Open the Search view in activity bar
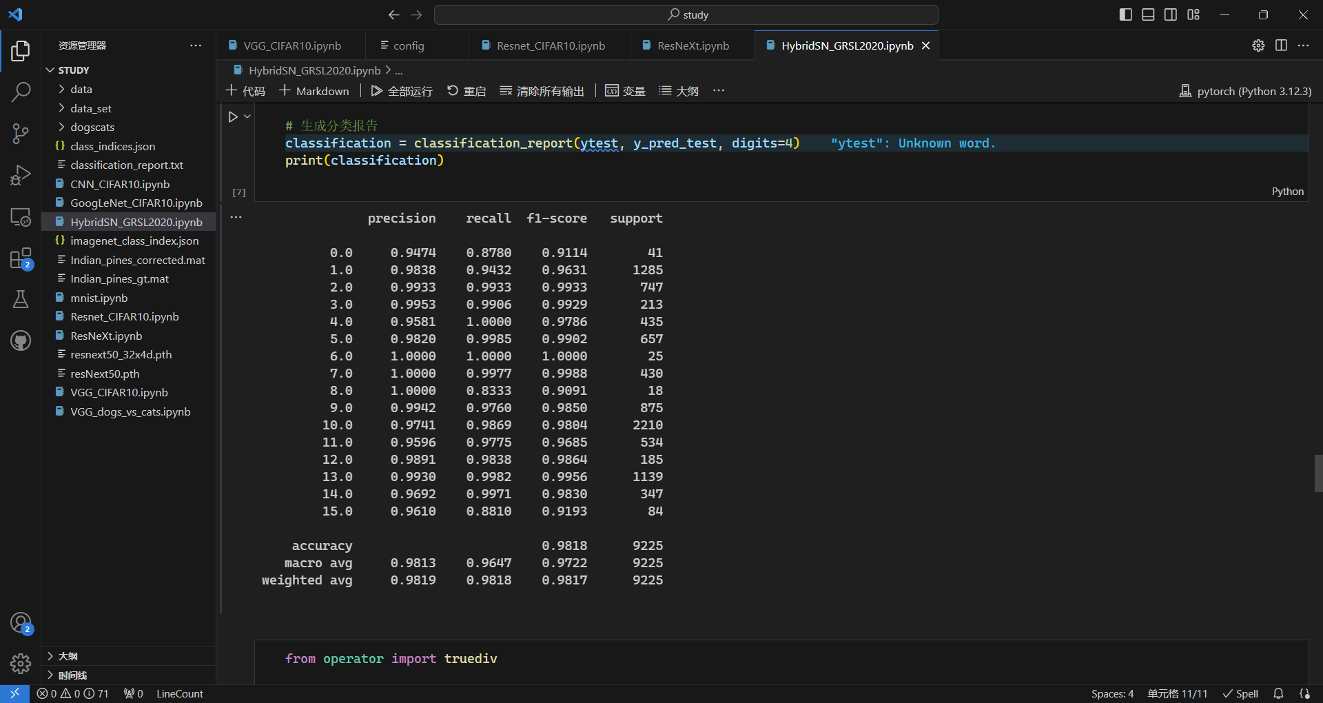The height and width of the screenshot is (703, 1323). pyautogui.click(x=21, y=92)
